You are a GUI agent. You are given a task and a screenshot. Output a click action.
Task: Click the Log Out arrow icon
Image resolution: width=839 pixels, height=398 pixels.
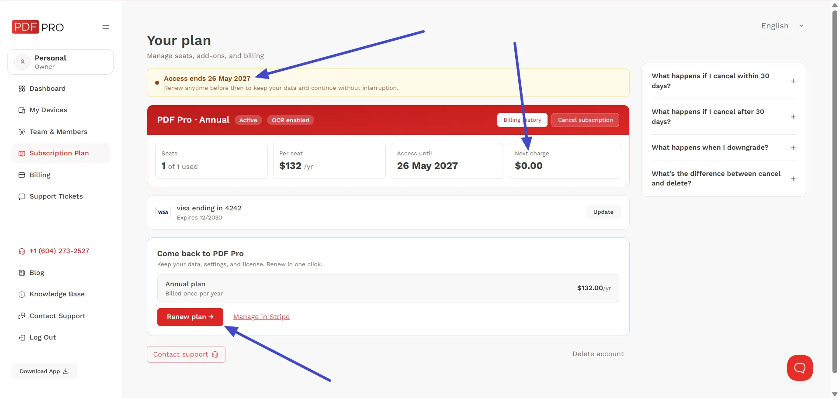(22, 337)
